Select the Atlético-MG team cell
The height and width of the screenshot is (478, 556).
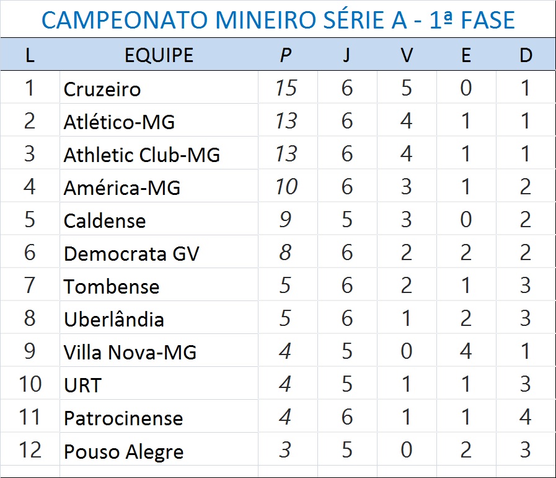point(119,122)
